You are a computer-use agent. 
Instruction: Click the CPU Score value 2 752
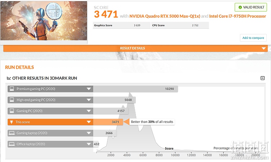195,25
